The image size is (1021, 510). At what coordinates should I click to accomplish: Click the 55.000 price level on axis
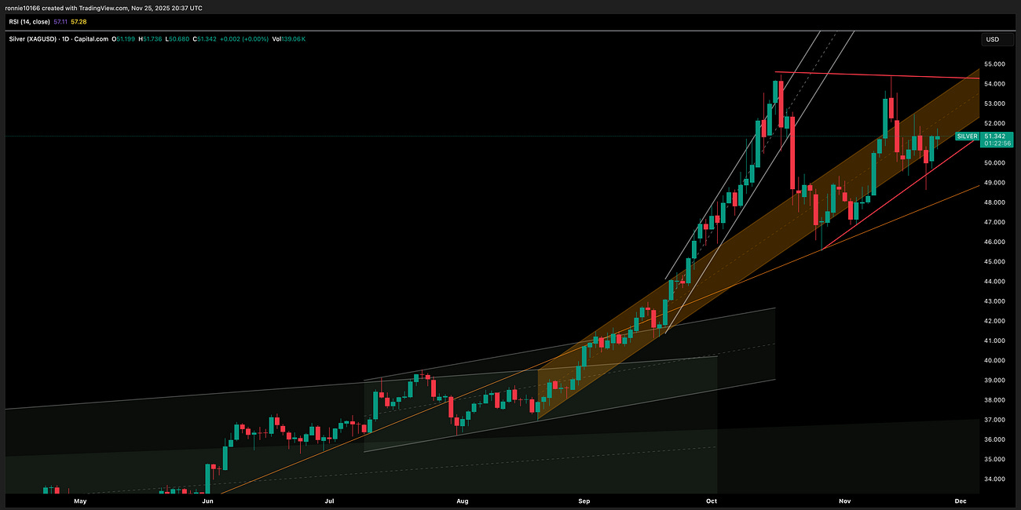[994, 64]
